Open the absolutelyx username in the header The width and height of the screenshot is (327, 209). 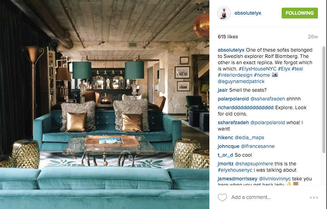(248, 13)
